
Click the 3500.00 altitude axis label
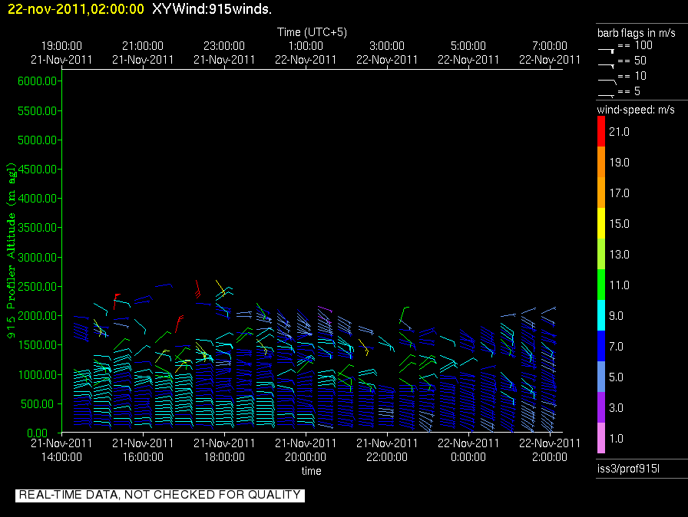point(38,227)
